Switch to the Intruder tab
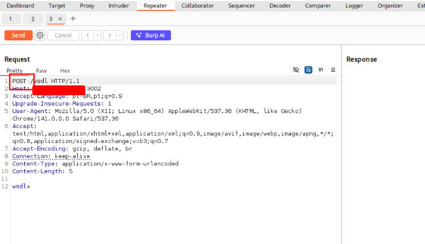 tap(119, 6)
